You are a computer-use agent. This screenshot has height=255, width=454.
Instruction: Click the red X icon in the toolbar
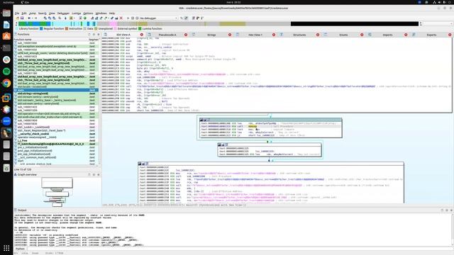[121, 18]
